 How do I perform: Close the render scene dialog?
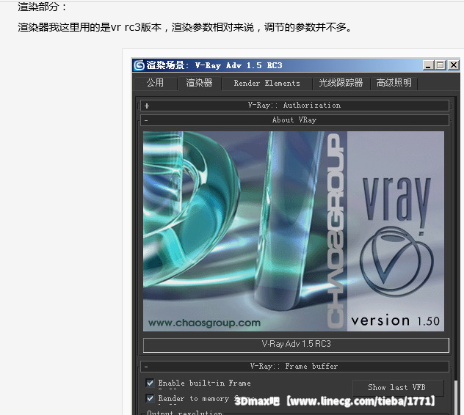point(453,65)
